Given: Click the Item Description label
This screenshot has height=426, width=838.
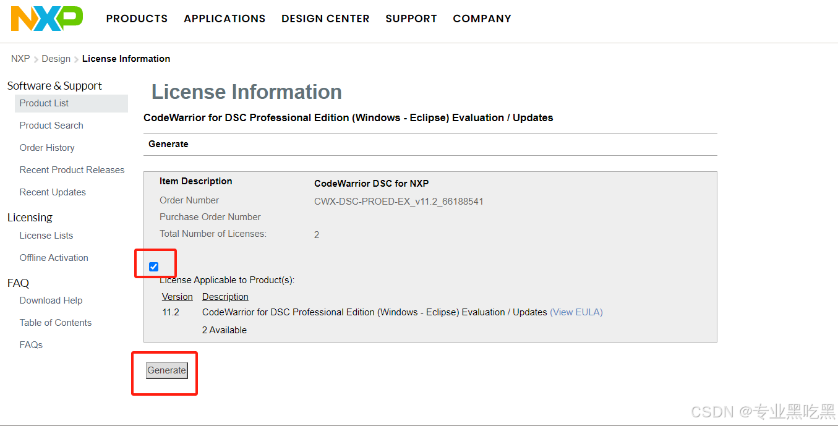Looking at the screenshot, I should click(x=196, y=181).
